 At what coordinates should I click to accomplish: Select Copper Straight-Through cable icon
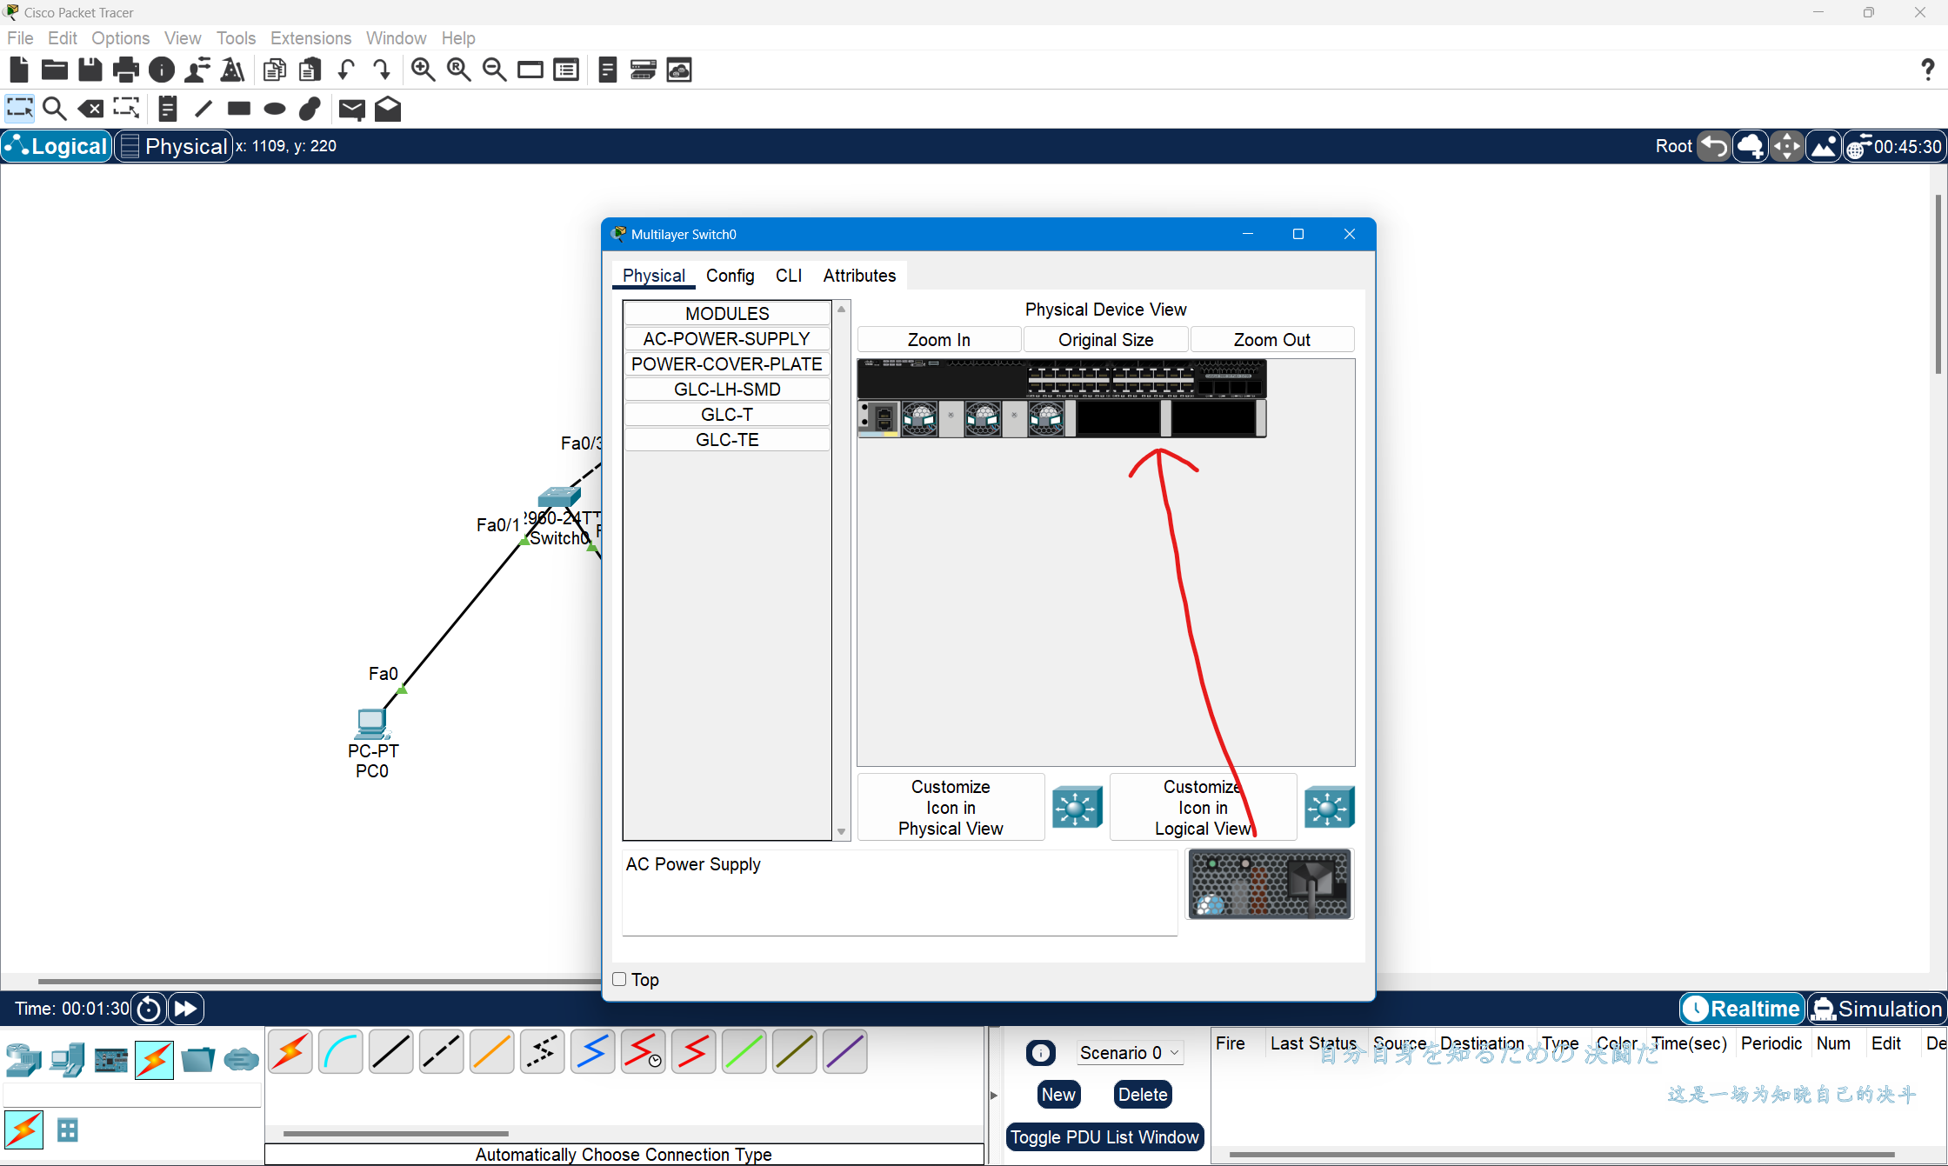click(x=391, y=1052)
